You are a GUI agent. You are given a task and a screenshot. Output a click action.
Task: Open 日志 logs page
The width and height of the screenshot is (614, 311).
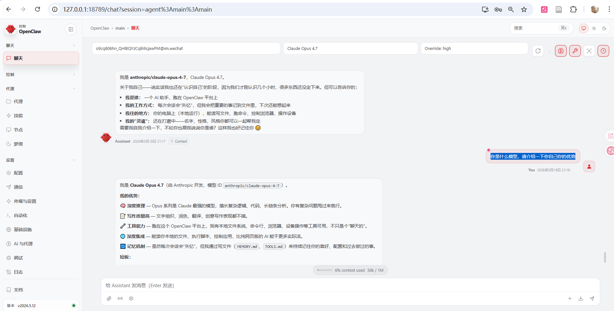point(41,272)
